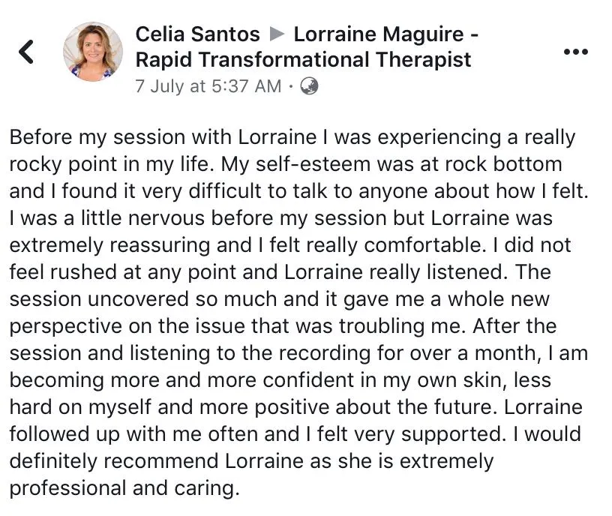Image resolution: width=612 pixels, height=516 pixels.
Task: Click the word 'troubling' in the post
Action: coord(381,326)
